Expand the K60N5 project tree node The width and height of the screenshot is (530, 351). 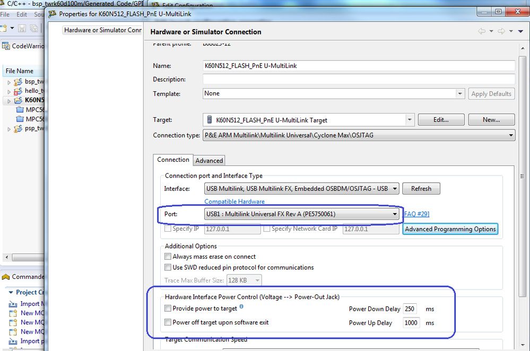pyautogui.click(x=9, y=101)
